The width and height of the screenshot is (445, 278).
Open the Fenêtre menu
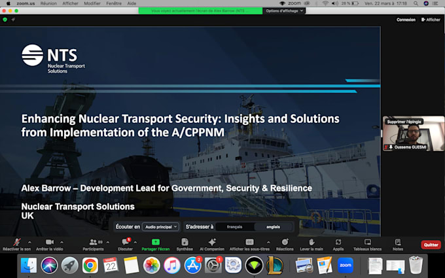pyautogui.click(x=114, y=3)
